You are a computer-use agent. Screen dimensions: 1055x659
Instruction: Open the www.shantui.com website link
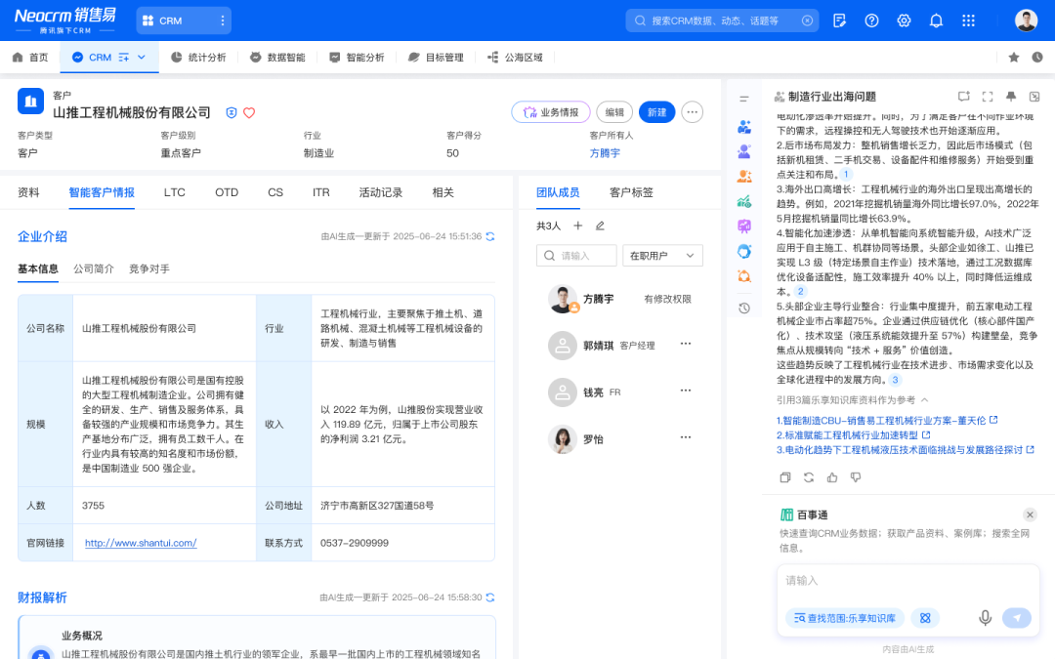click(x=141, y=543)
